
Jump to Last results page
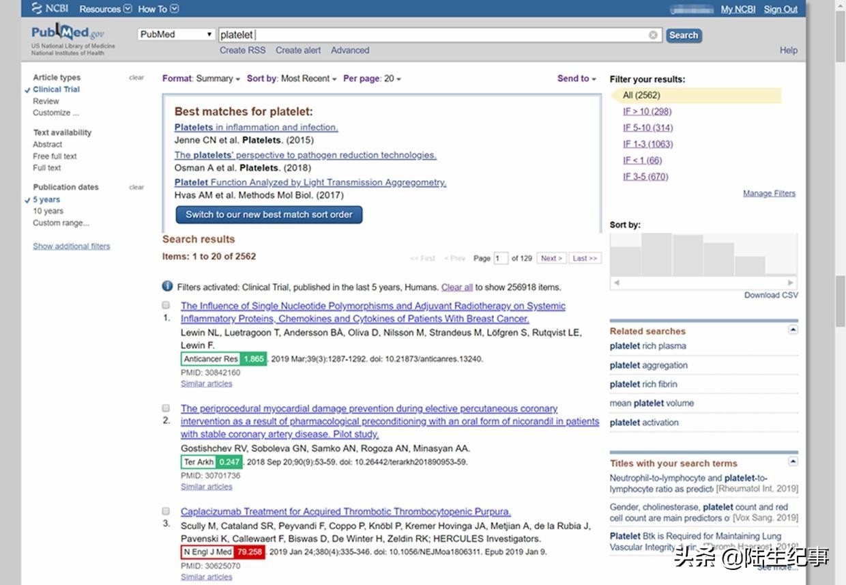tap(585, 258)
